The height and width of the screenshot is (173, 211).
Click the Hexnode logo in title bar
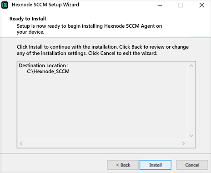[5, 5]
